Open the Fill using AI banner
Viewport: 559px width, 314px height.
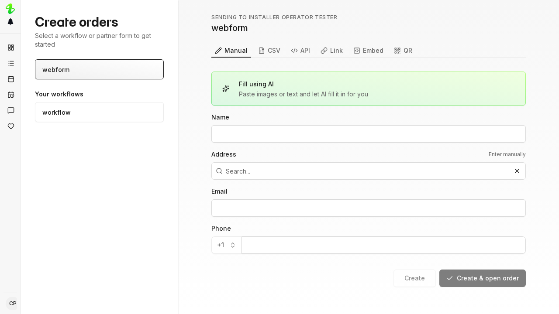(x=369, y=89)
